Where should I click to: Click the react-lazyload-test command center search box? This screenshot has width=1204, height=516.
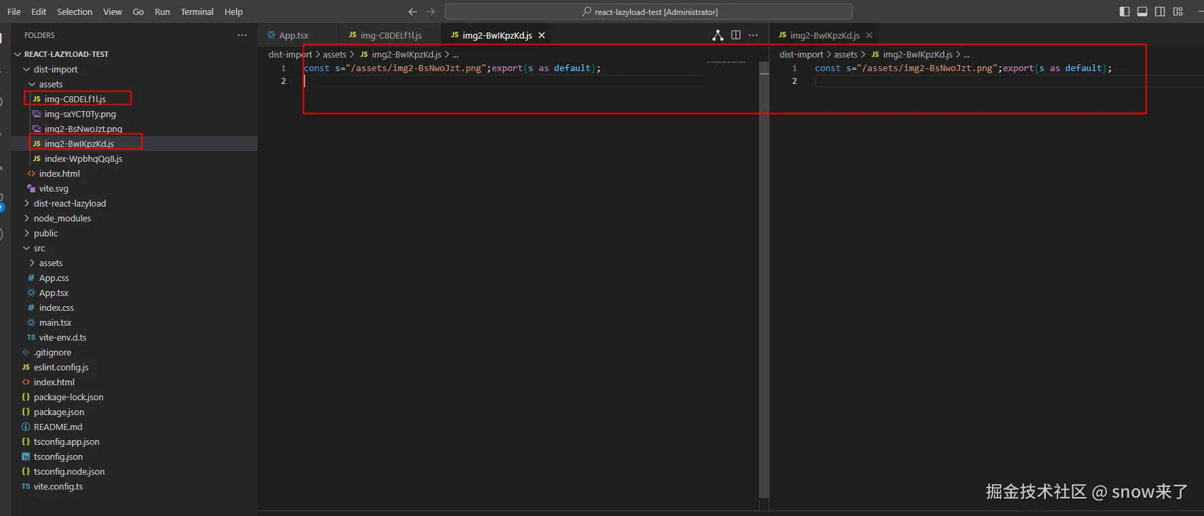649,12
